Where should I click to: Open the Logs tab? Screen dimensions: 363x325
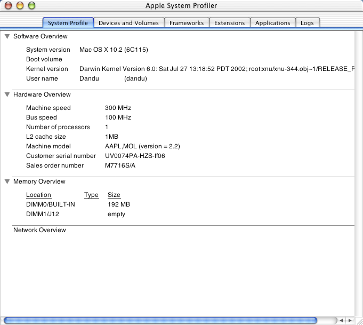tap(307, 23)
